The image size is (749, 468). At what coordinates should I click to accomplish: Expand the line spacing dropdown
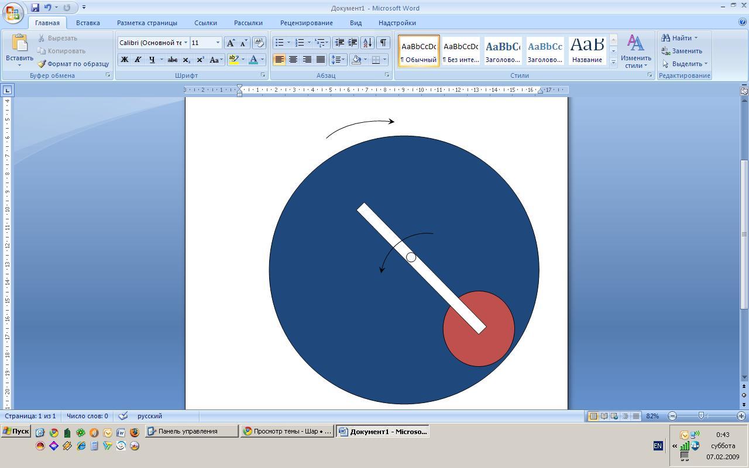342,60
